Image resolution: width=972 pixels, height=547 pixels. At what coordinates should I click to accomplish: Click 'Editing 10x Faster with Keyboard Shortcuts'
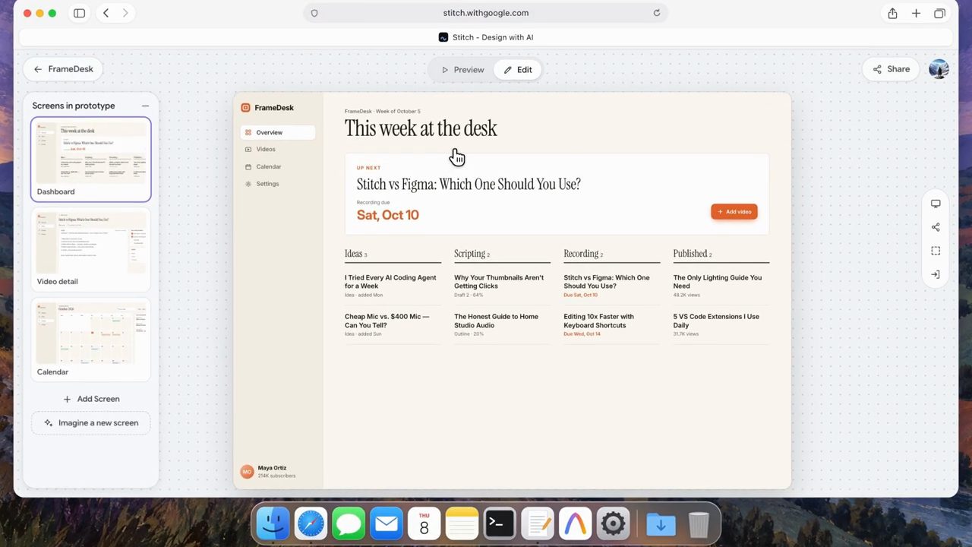(x=598, y=321)
